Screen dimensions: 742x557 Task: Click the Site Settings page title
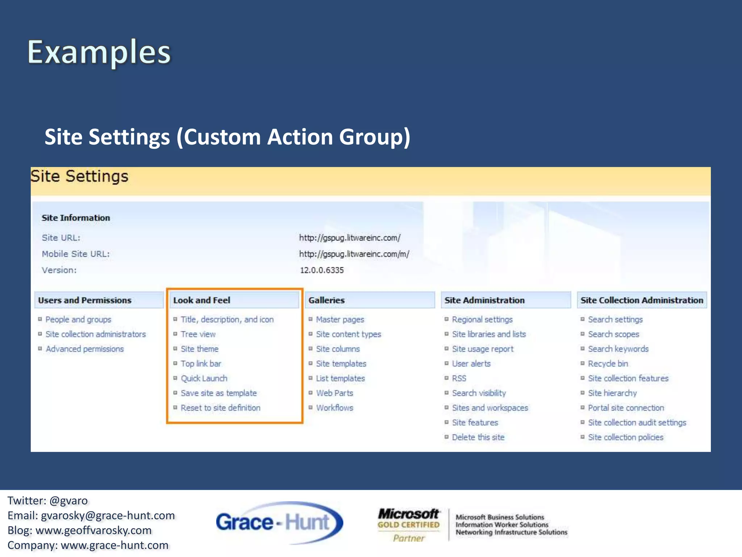tap(79, 177)
